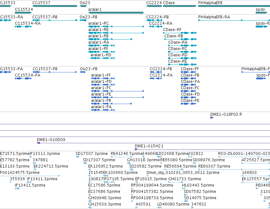Select protein CG15534-PA

23,78
